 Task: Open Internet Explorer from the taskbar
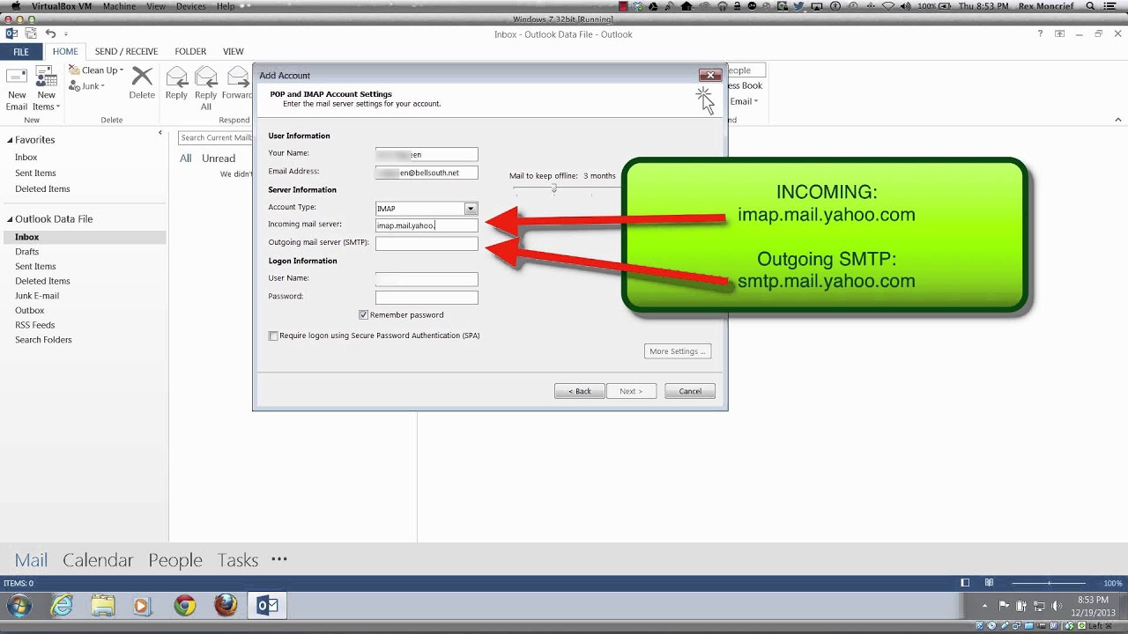pos(62,606)
